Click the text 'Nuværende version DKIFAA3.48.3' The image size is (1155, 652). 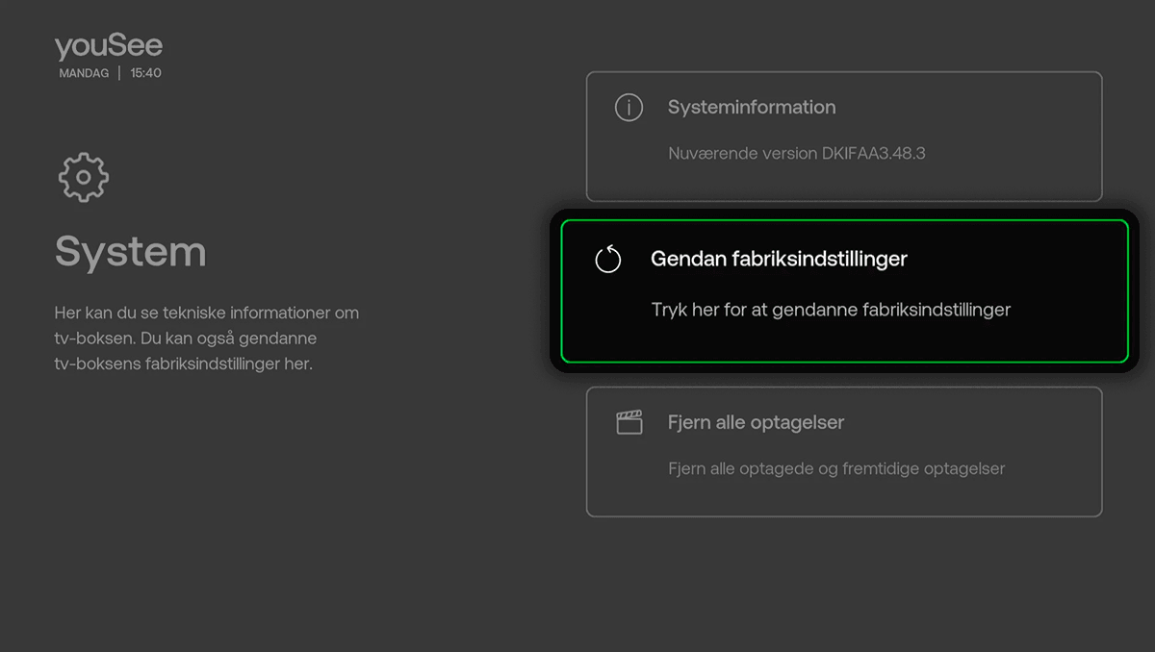(x=797, y=153)
